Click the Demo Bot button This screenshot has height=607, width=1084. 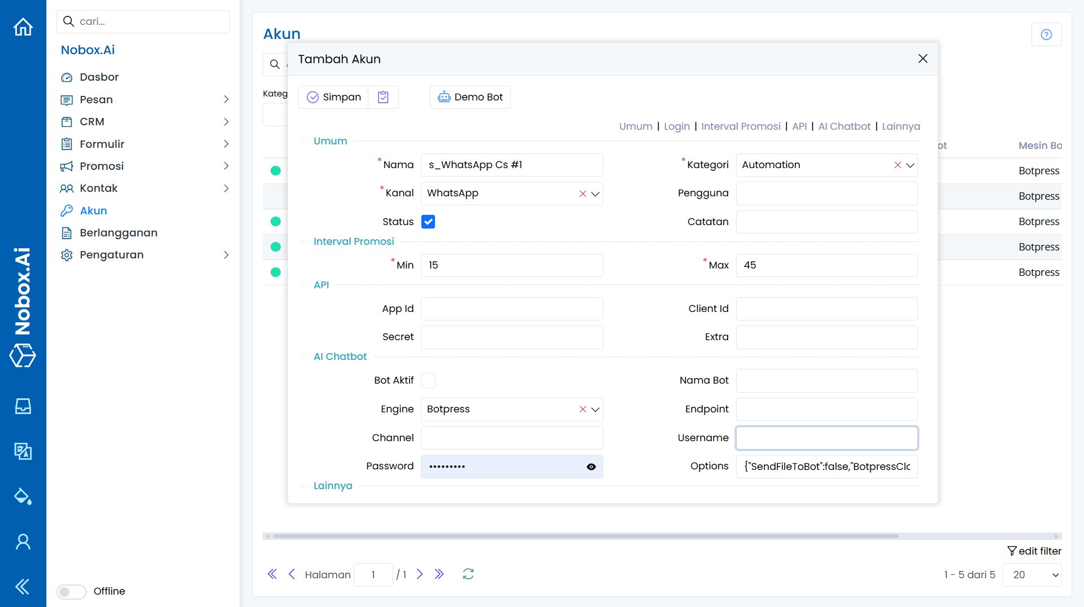click(470, 97)
